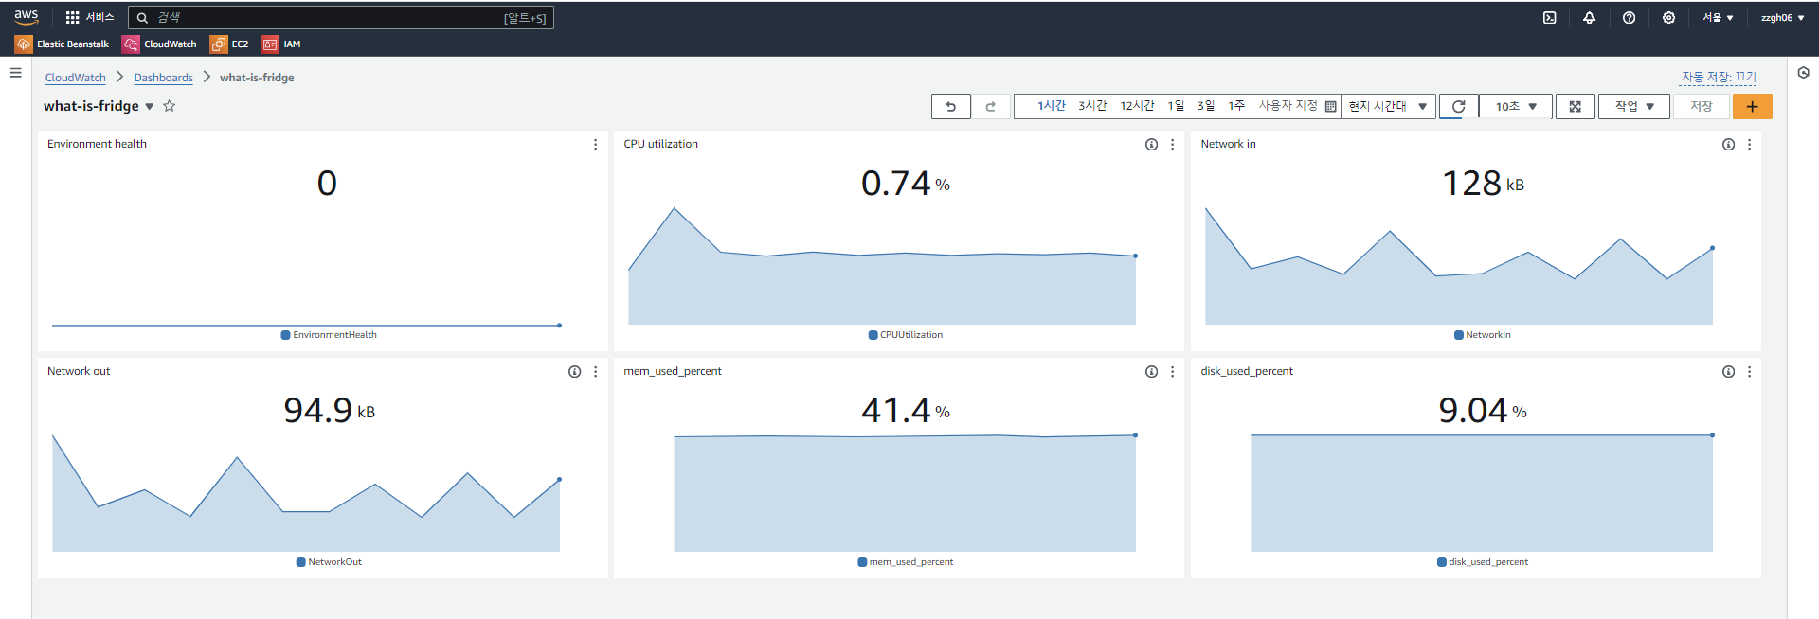Open the right side panel icon
The image size is (1819, 619).
[x=1803, y=73]
